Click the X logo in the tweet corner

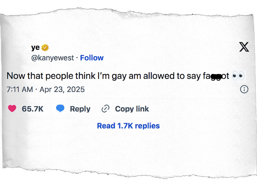pyautogui.click(x=244, y=48)
